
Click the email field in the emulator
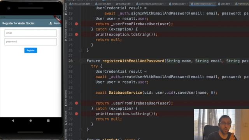(x=31, y=33)
